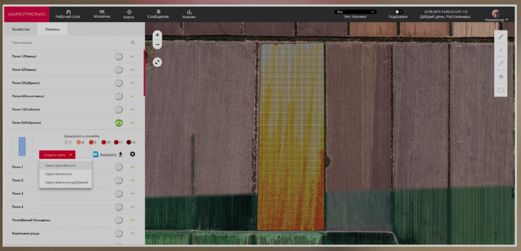Click the search magnifier in geozone search

133,42
